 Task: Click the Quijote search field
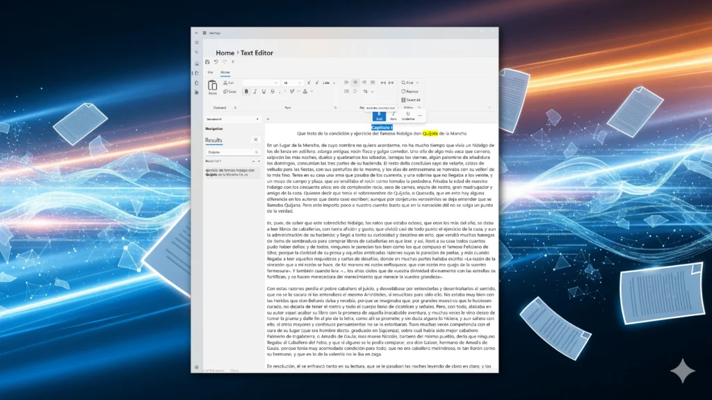pos(232,152)
